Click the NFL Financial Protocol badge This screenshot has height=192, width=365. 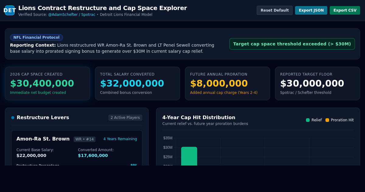coord(36,37)
